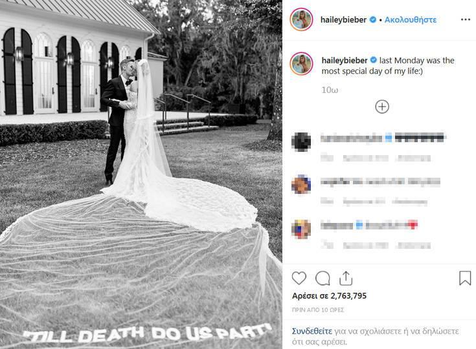
Task: Open comments via speech bubble icon
Action: click(323, 278)
